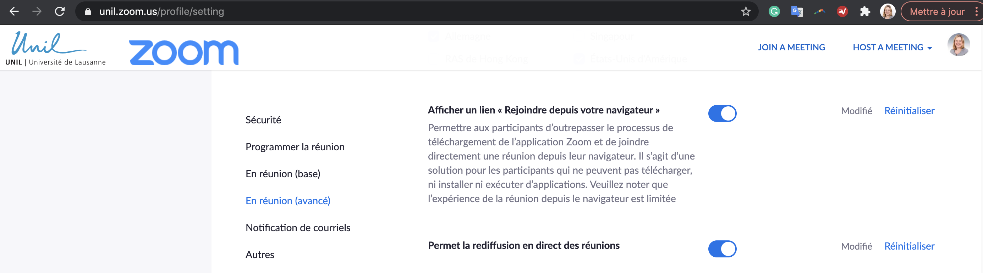Viewport: 983px width, 273px height.
Task: Disable the Rejoindre depuis votre navigateur toggle
Action: 722,113
